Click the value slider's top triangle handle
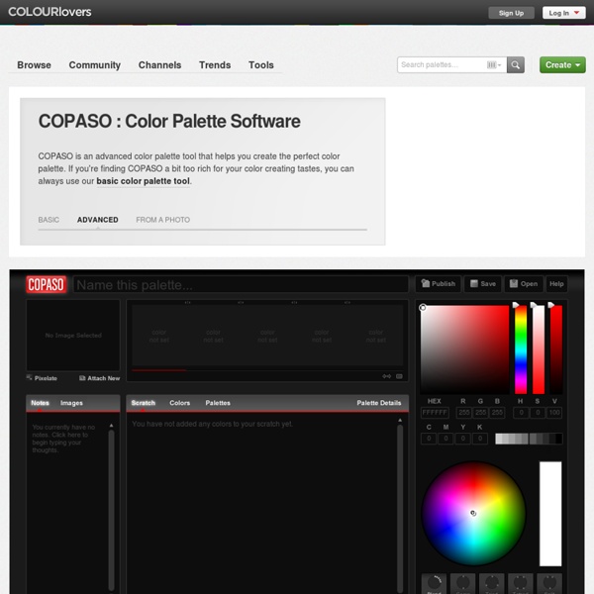The height and width of the screenshot is (594, 594). (551, 305)
